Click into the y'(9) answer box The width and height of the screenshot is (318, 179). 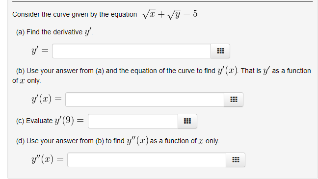point(133,121)
